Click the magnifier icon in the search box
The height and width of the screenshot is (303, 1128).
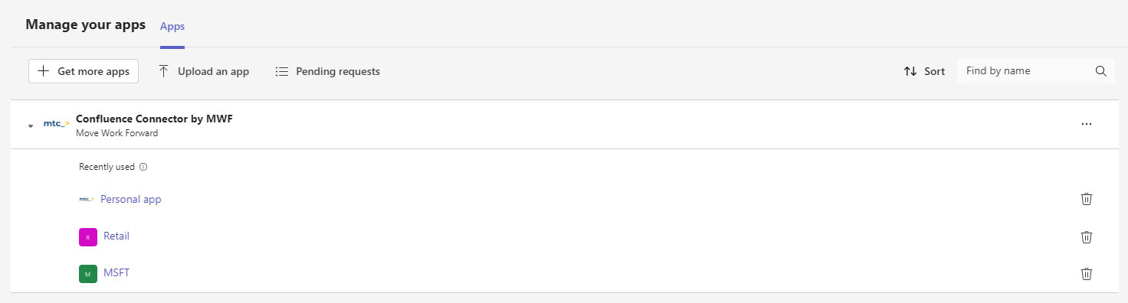tap(1101, 71)
